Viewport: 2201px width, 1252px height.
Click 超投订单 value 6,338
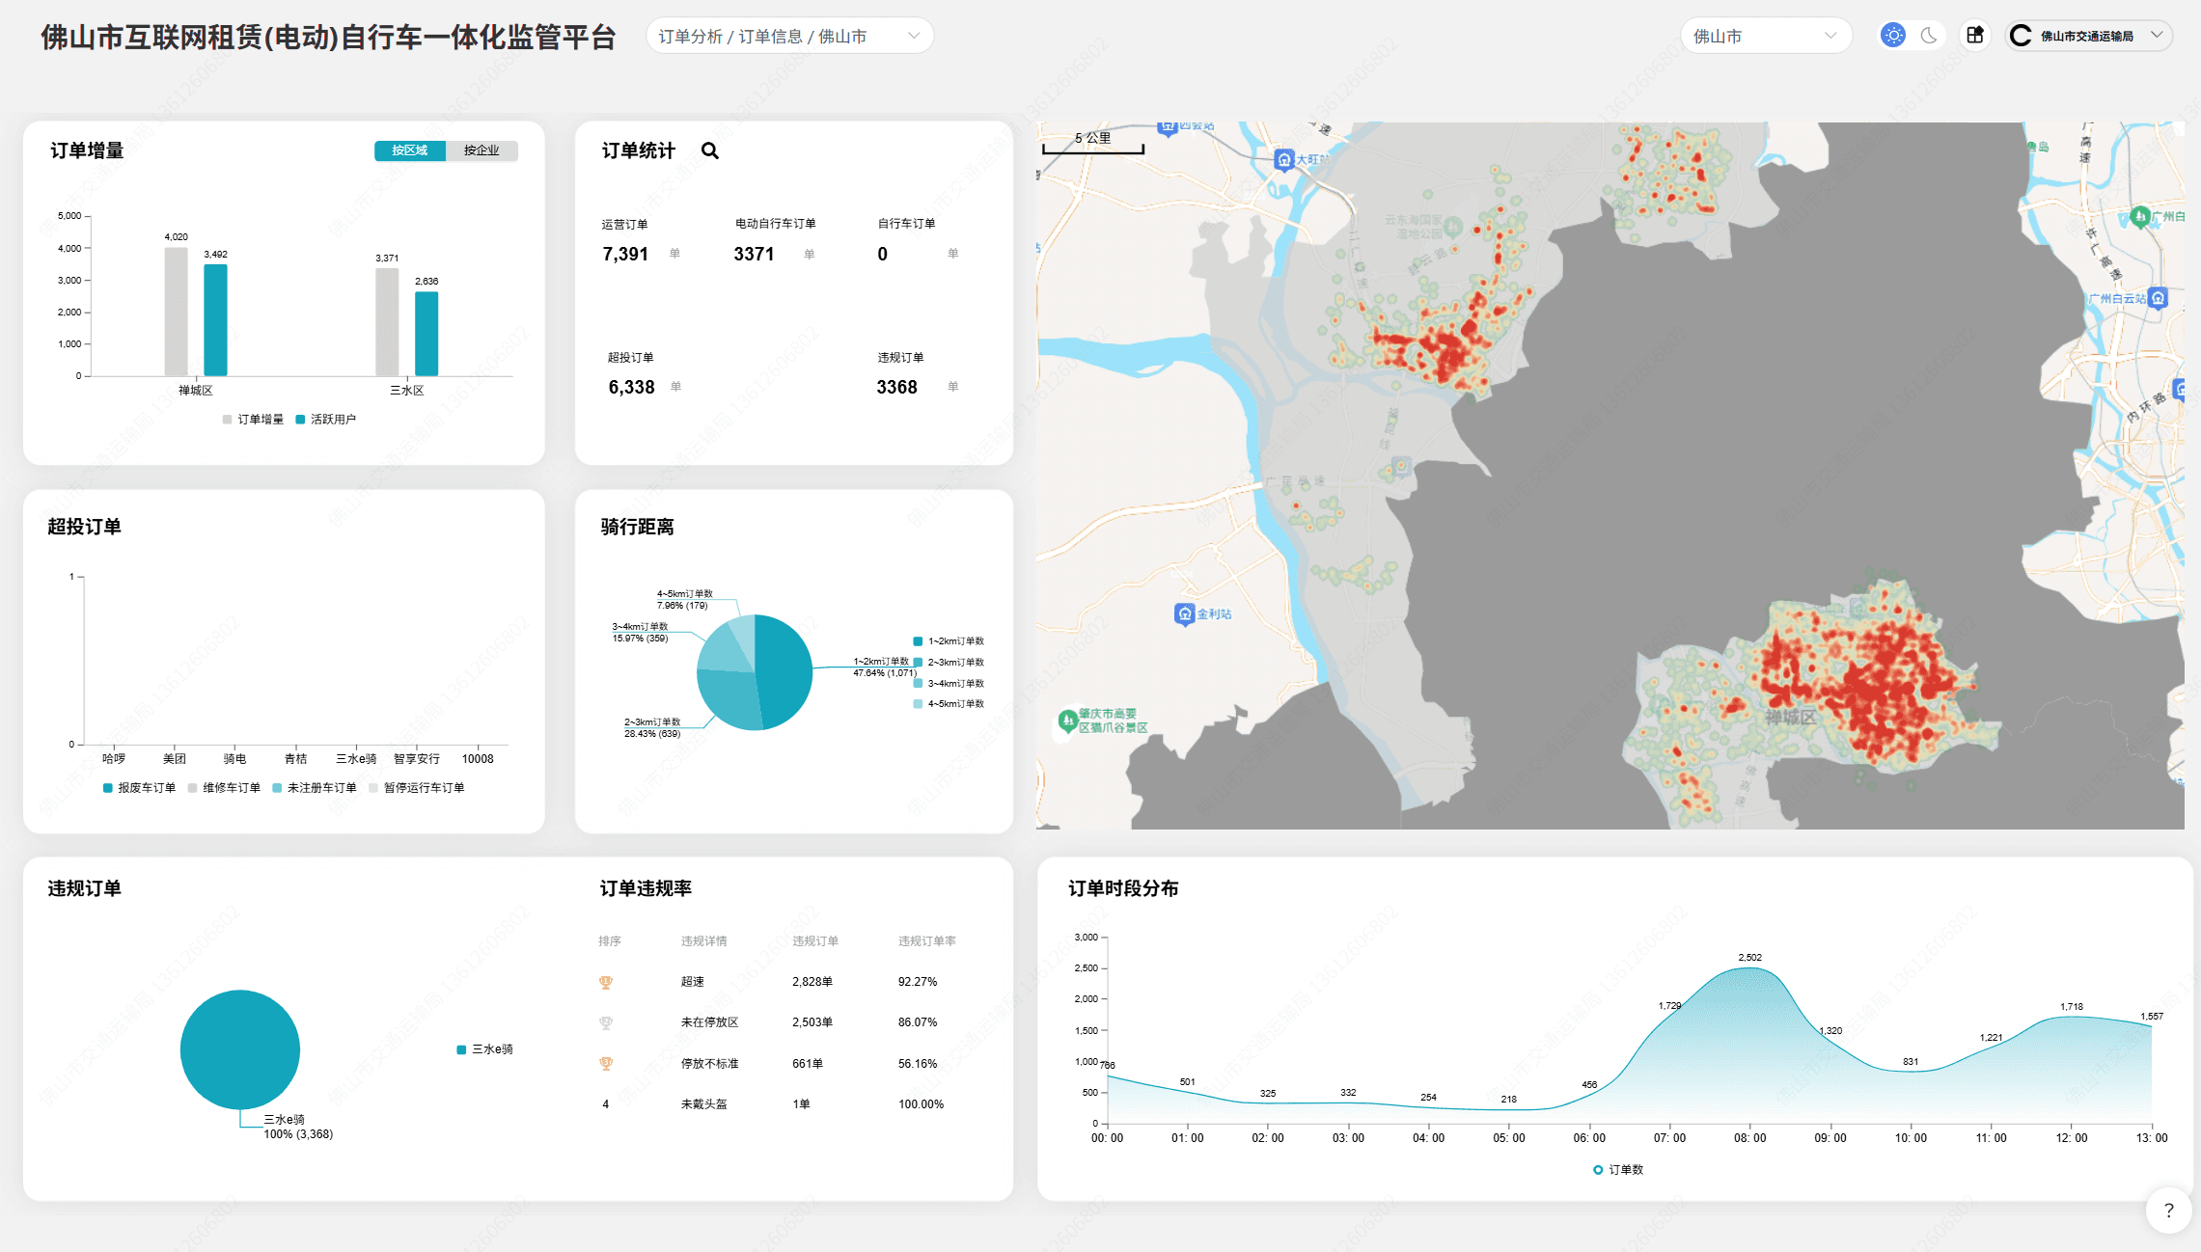pyautogui.click(x=631, y=387)
